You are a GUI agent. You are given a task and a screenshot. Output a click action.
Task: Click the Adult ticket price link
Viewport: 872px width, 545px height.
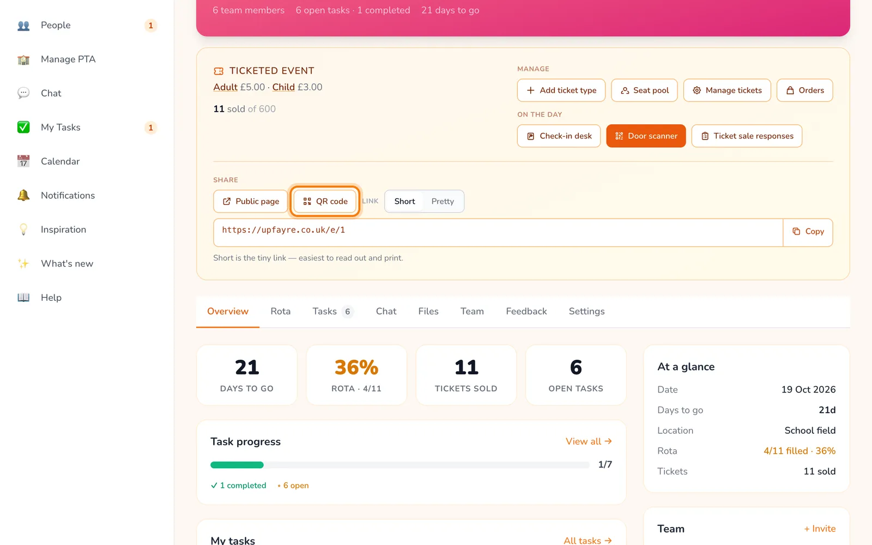coord(226,87)
